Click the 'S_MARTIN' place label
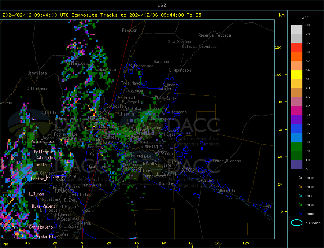Screen dimensions: 324x248 (x=149, y=146)
